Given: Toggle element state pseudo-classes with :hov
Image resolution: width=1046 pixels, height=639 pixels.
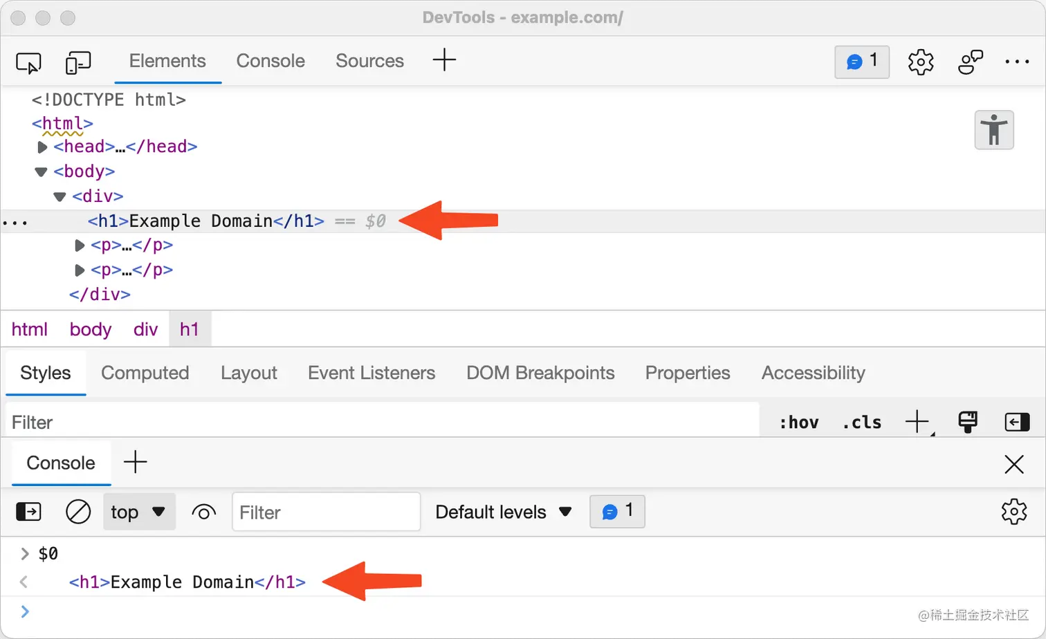Looking at the screenshot, I should pyautogui.click(x=799, y=422).
